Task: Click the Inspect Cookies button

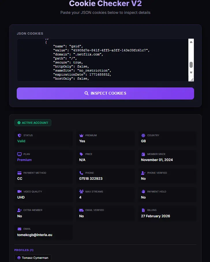Action: tap(105, 93)
